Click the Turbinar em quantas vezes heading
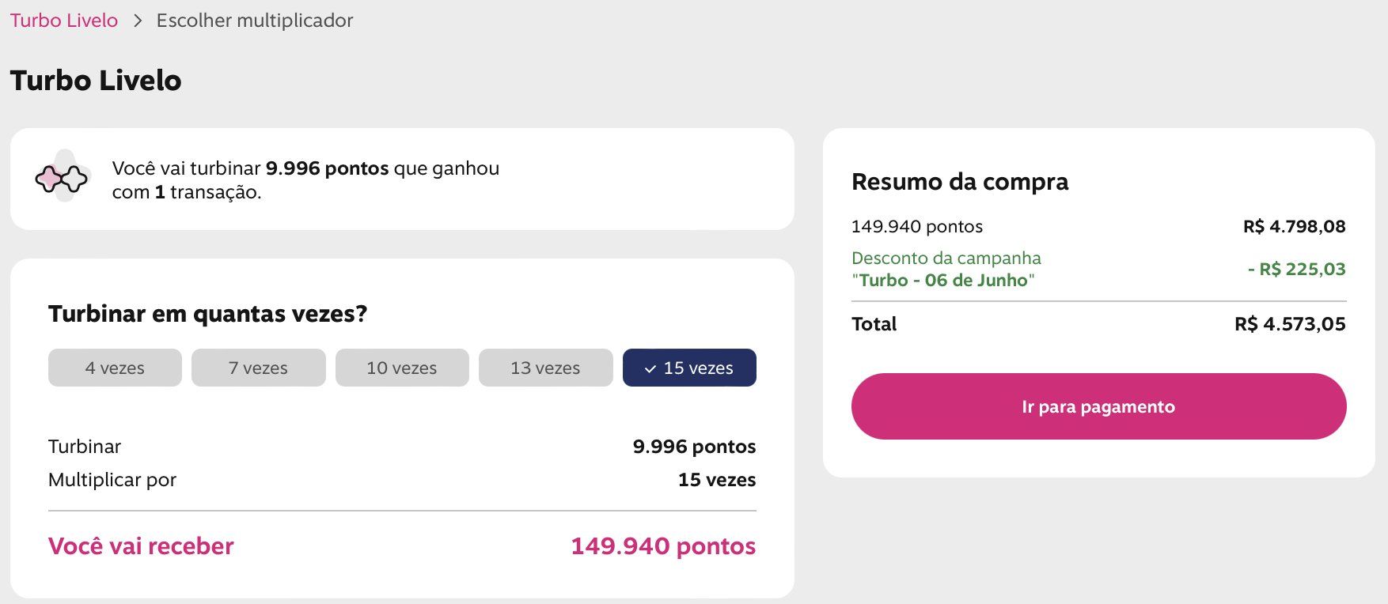Viewport: 1388px width, 604px height. (x=208, y=314)
